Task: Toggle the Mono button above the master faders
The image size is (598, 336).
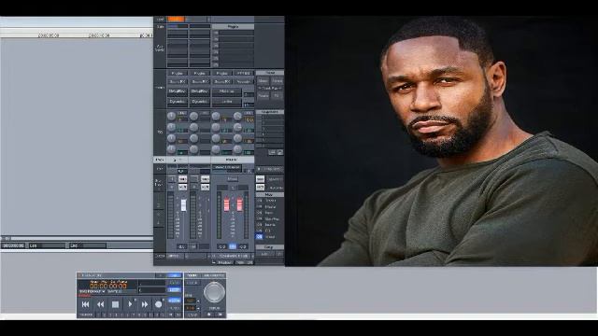Action: 233,179
